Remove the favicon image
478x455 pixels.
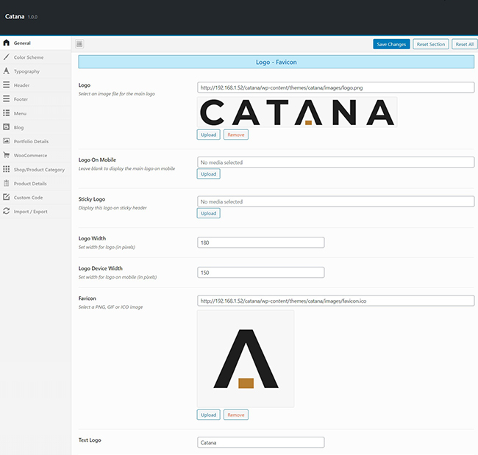[x=236, y=415]
